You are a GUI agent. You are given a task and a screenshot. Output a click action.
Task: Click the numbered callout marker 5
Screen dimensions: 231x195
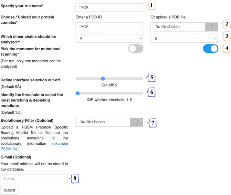pyautogui.click(x=151, y=78)
